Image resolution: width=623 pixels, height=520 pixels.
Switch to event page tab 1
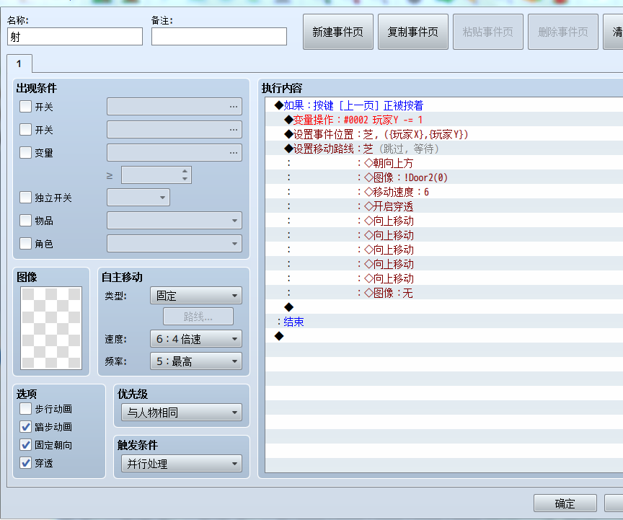click(19, 63)
